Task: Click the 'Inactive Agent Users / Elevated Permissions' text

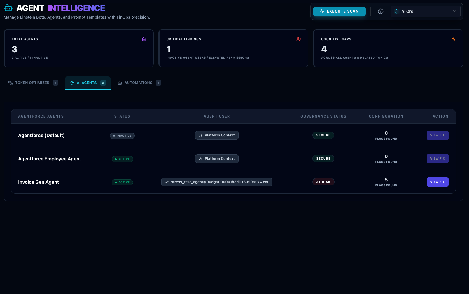Action: pyautogui.click(x=208, y=58)
